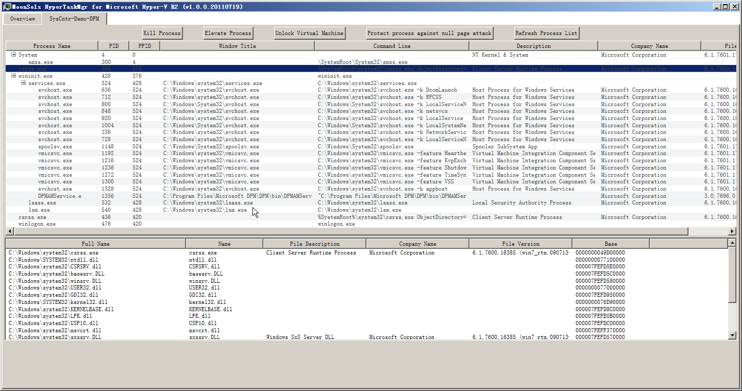Click the Company Name column header in process list
The image size is (742, 391).
tap(649, 46)
